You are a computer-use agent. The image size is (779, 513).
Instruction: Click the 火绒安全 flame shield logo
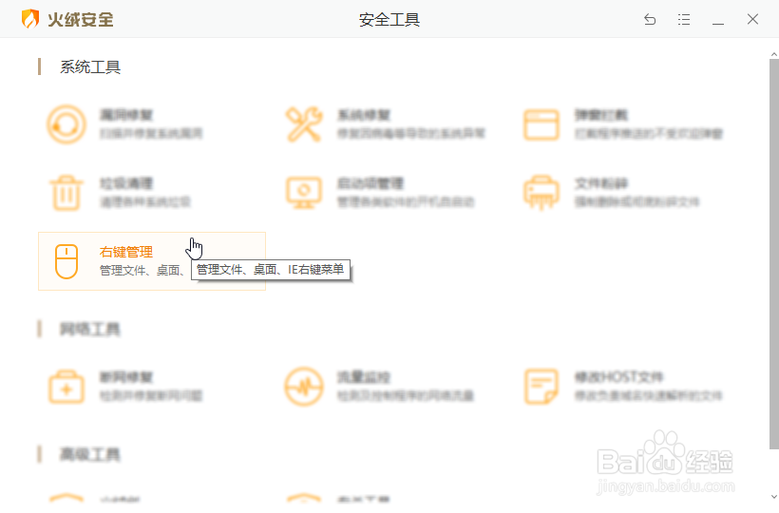point(30,19)
